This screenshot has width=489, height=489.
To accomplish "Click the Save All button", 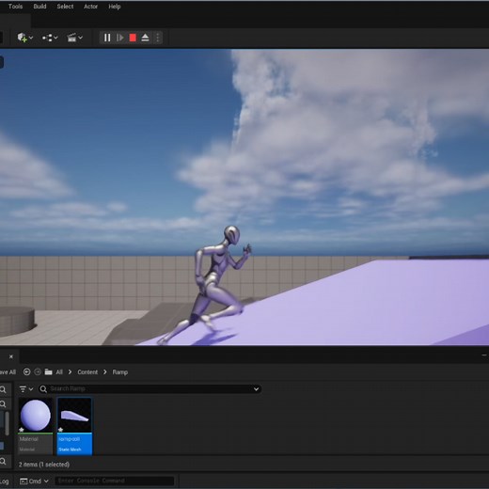I will click(x=8, y=372).
